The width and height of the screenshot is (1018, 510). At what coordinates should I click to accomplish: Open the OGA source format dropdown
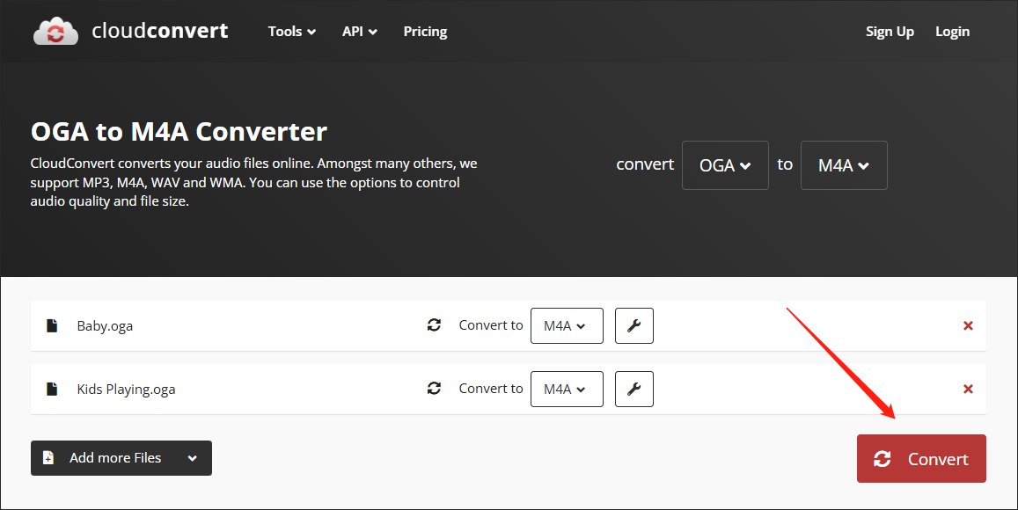coord(725,165)
